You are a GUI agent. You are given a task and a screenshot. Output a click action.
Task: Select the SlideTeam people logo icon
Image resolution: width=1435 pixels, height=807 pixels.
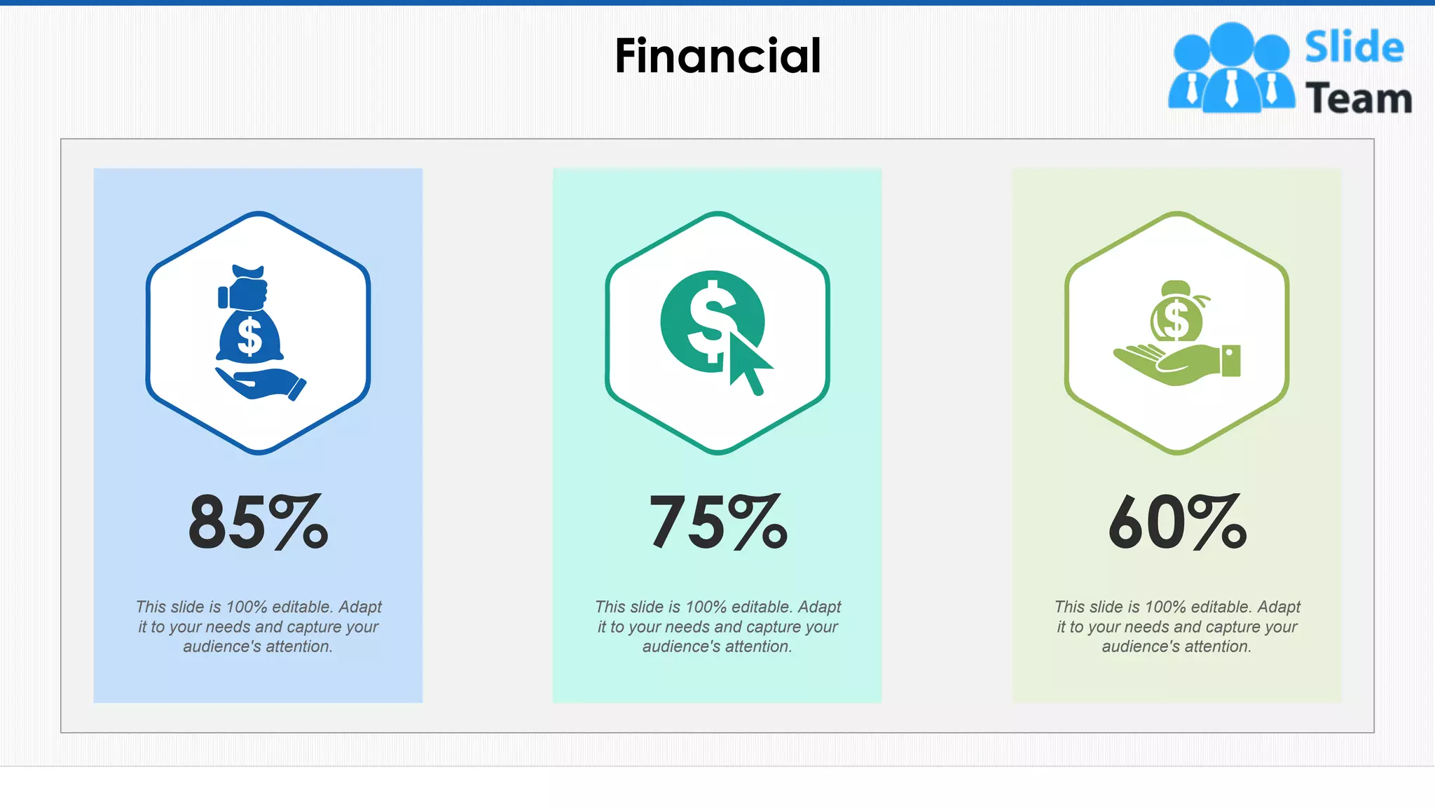(x=1231, y=68)
